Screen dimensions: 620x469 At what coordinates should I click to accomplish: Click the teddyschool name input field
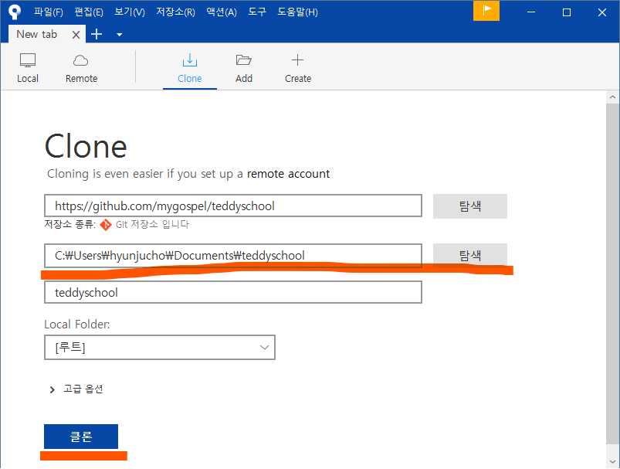click(233, 293)
